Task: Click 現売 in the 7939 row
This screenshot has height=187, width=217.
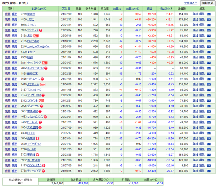Action: [14, 57]
